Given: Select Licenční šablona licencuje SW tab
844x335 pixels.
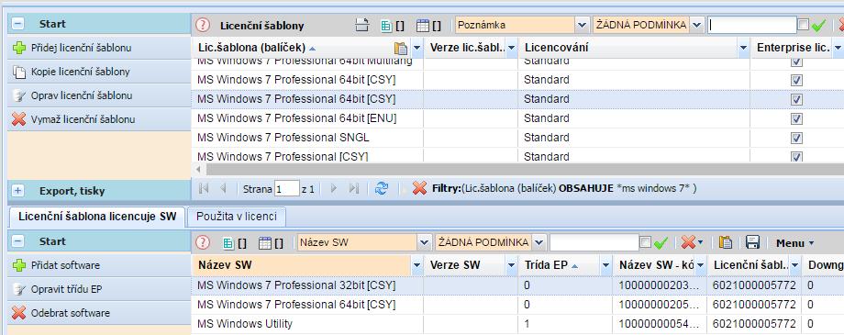Looking at the screenshot, I should point(97,216).
